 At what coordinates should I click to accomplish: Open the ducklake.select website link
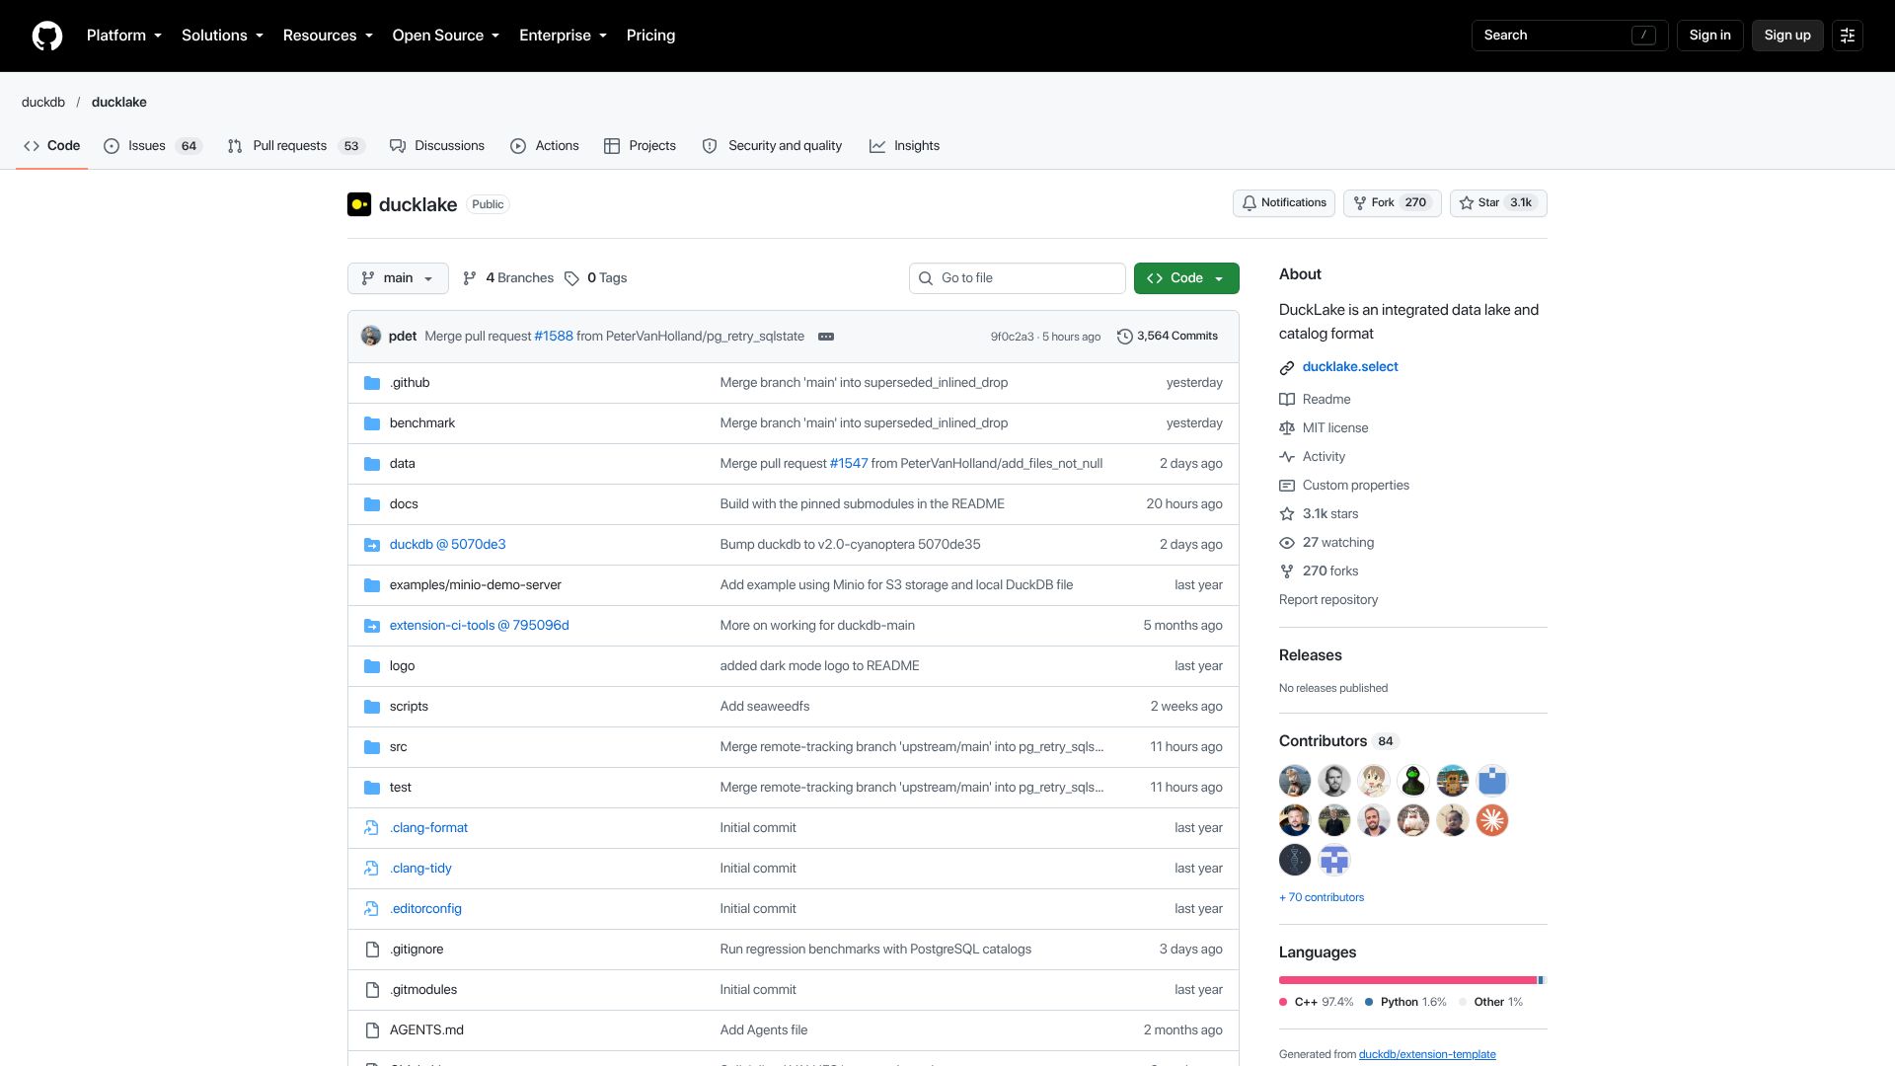tap(1350, 367)
